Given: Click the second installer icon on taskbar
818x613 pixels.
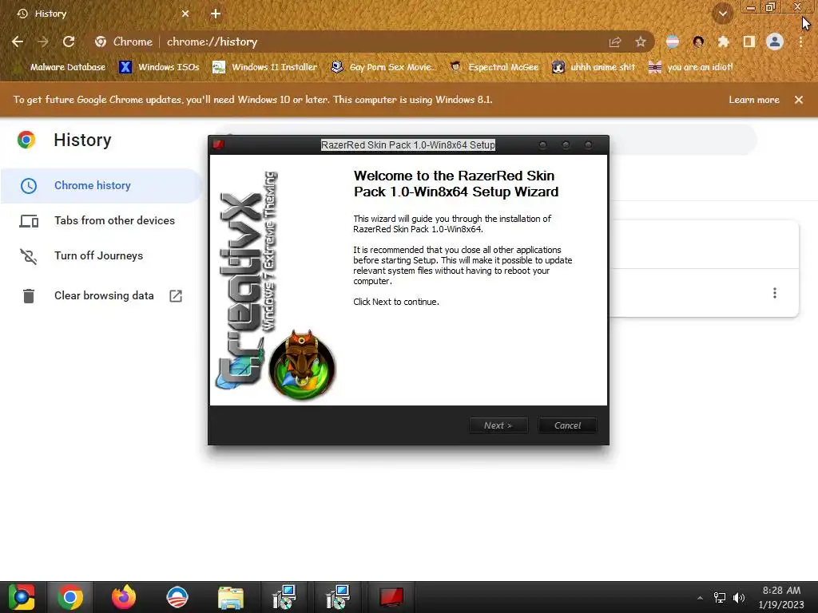Looking at the screenshot, I should click(338, 597).
